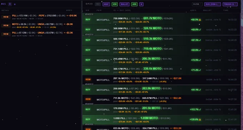Sort by PAIR column header

pyautogui.click(x=99, y=10)
